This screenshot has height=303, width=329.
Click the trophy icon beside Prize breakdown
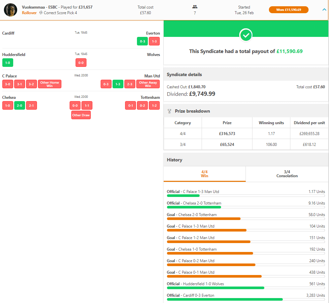coord(170,111)
